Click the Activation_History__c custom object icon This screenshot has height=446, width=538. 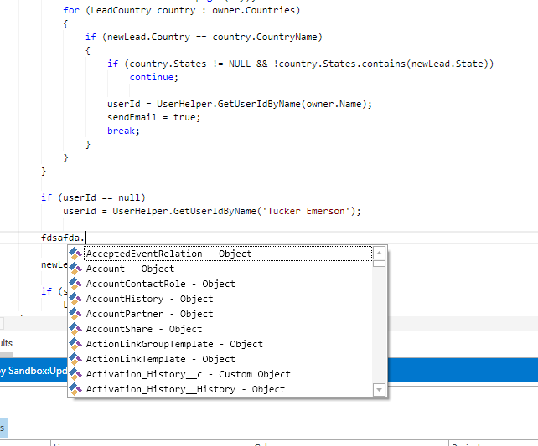75,374
